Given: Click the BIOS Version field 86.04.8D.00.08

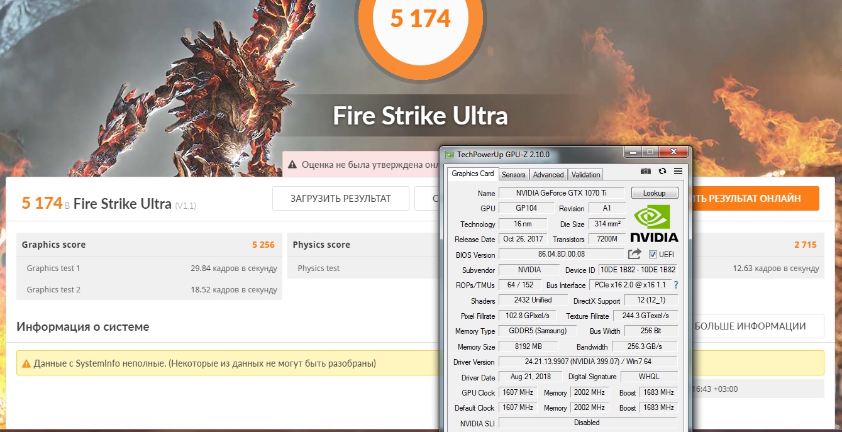Looking at the screenshot, I should (562, 254).
